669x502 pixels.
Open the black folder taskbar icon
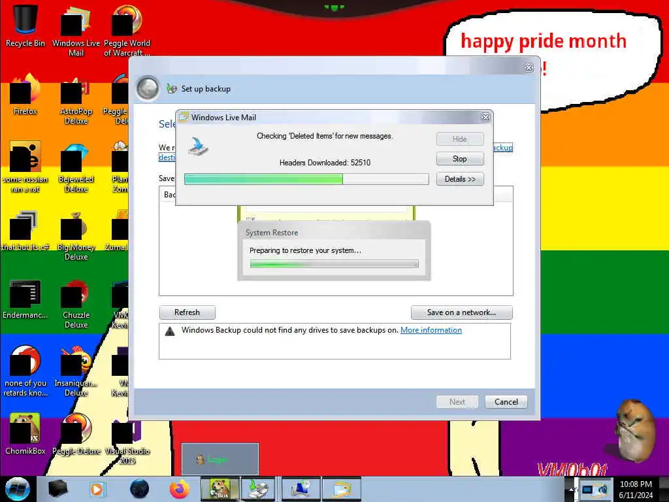[x=57, y=489]
